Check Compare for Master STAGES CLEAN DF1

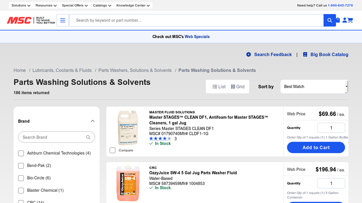(112, 150)
